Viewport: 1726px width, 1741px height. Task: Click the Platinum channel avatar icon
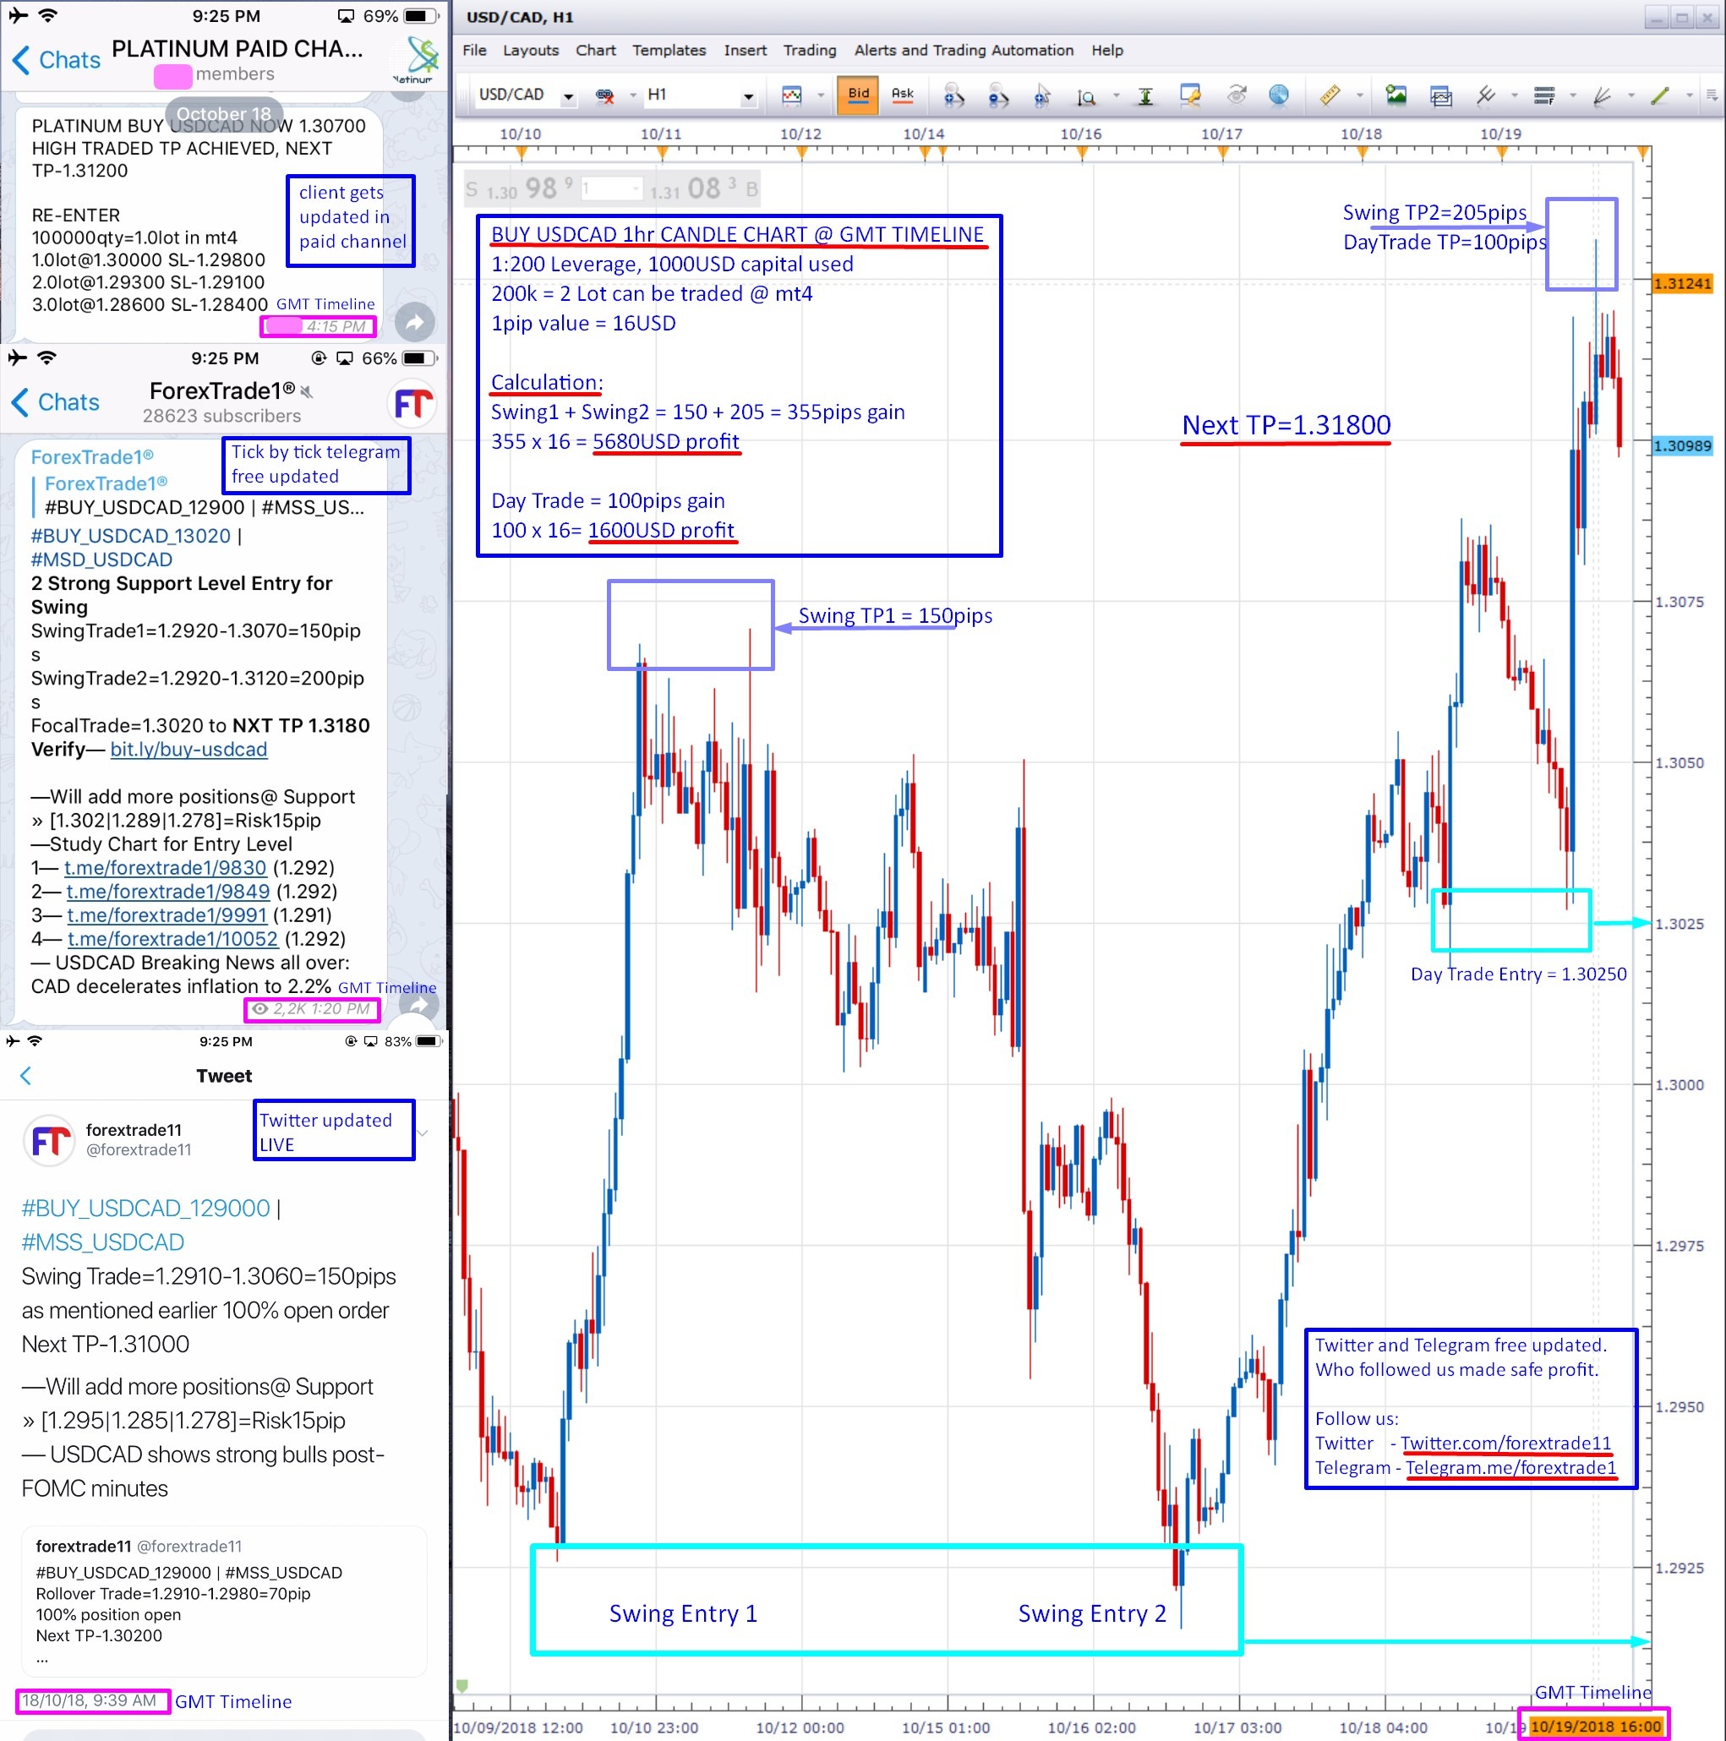point(417,58)
